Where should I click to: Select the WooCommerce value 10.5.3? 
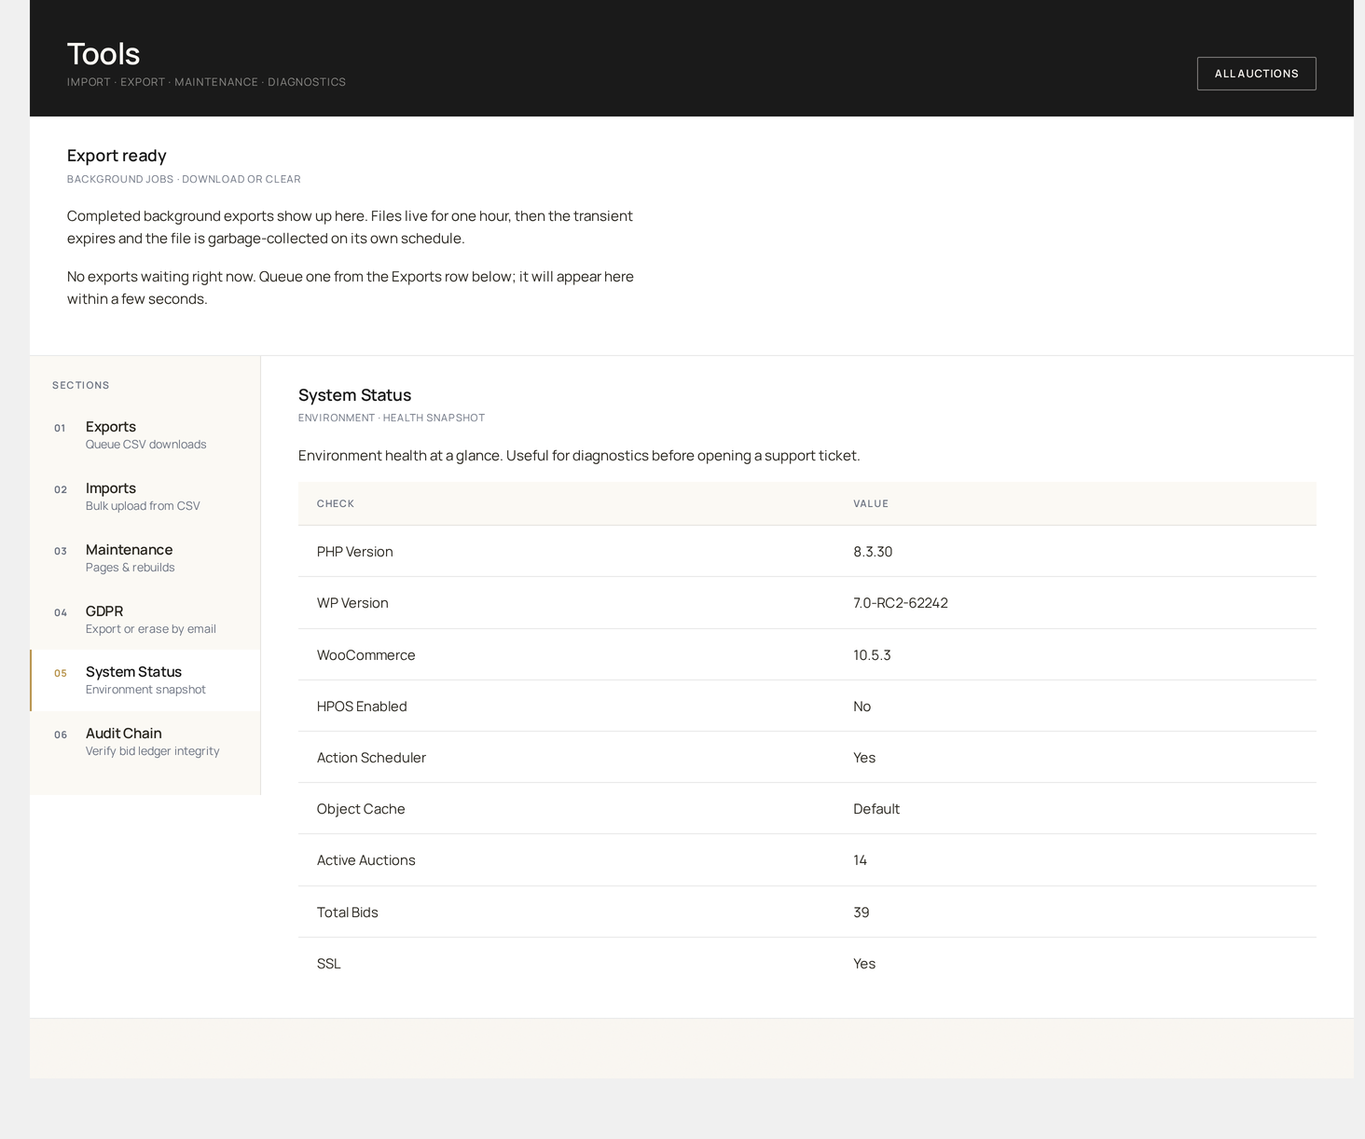(872, 655)
